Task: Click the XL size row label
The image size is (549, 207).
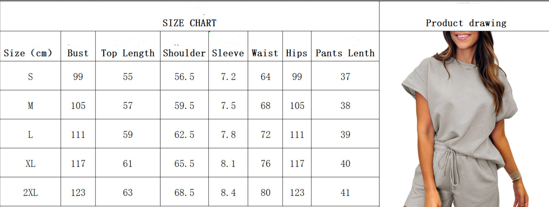Action: tap(30, 164)
